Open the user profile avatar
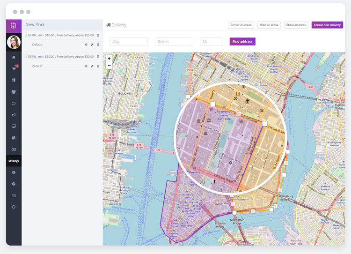 tap(14, 42)
